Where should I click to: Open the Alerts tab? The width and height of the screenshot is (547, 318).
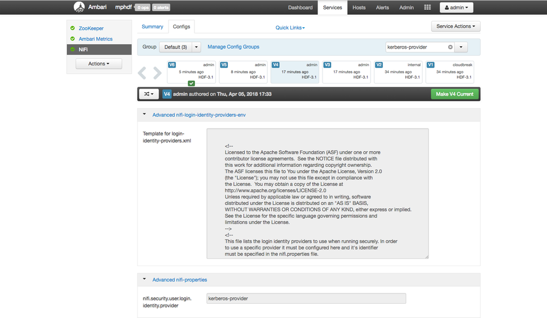(x=382, y=7)
